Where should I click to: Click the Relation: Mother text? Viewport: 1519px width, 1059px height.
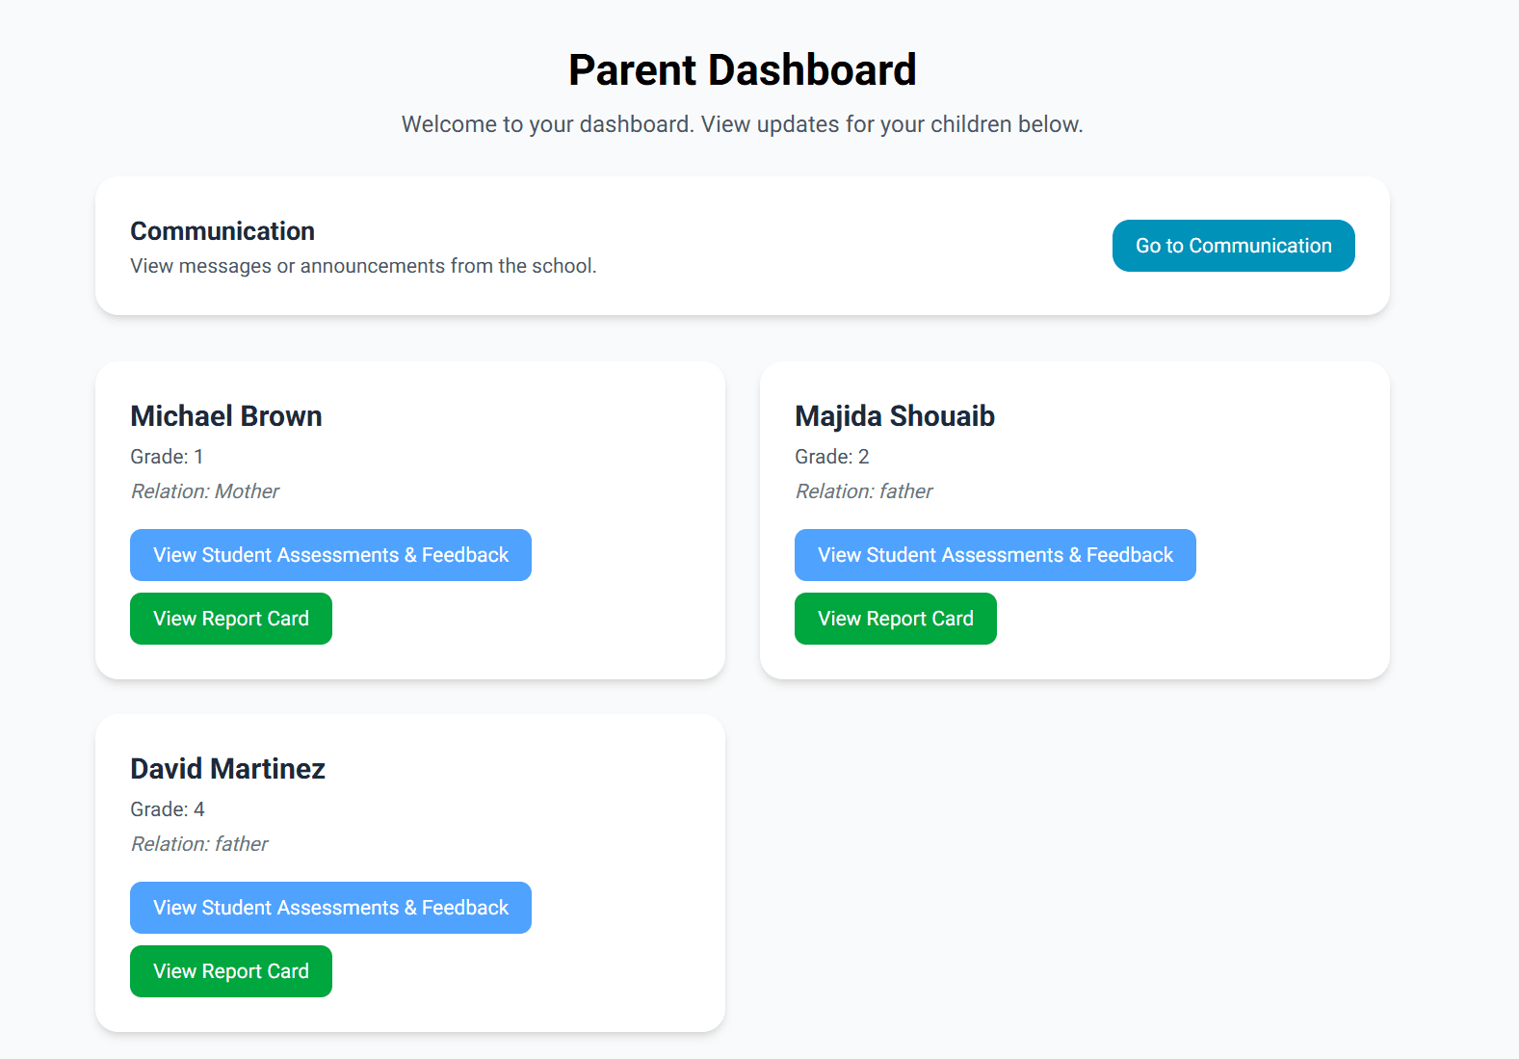(205, 491)
